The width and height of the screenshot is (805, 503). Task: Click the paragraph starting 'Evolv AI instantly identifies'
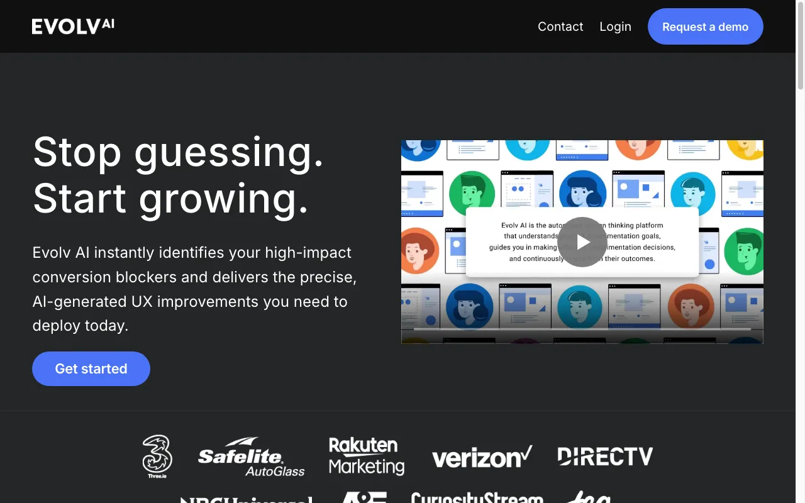pos(195,289)
